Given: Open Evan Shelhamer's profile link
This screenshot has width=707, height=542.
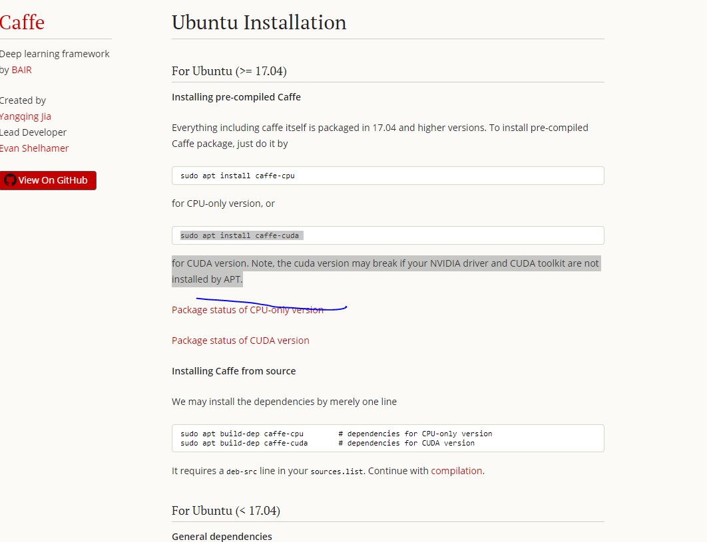Looking at the screenshot, I should click(34, 148).
